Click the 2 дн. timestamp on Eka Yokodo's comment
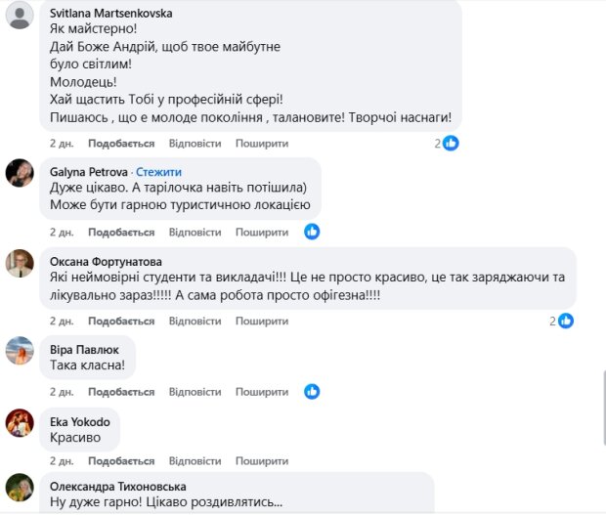The image size is (606, 515). pyautogui.click(x=62, y=461)
